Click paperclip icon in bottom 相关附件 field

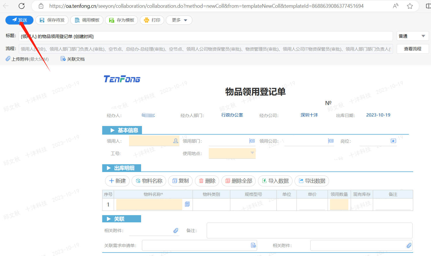(x=409, y=245)
